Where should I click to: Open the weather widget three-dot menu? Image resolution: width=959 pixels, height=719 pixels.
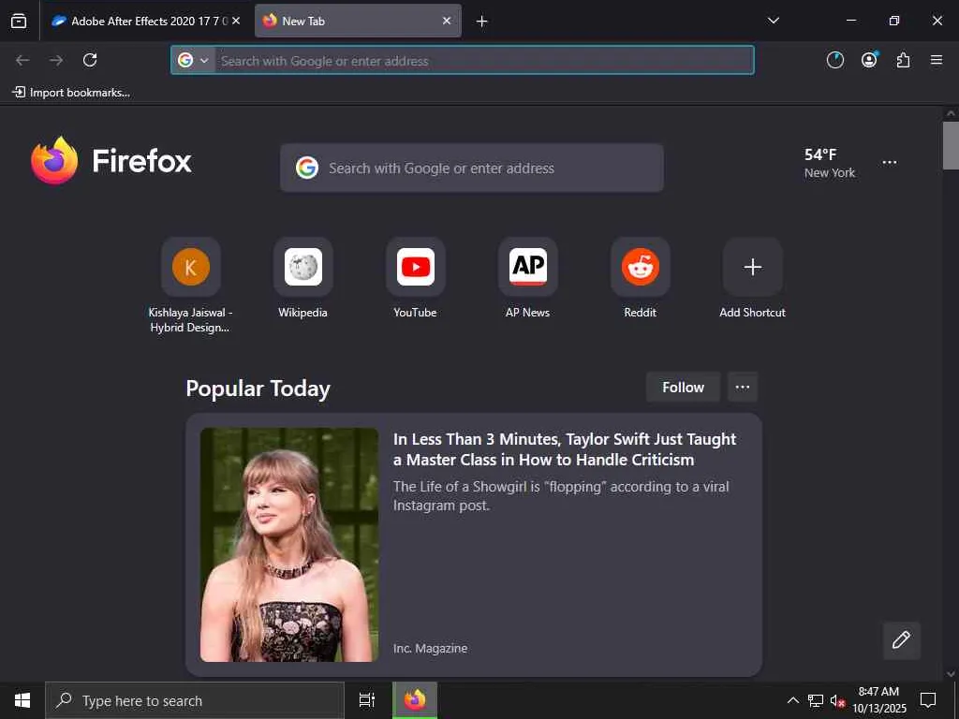click(x=890, y=163)
